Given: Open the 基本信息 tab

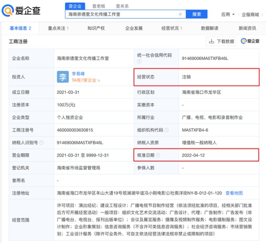Looking at the screenshot, I should tap(20, 28).
